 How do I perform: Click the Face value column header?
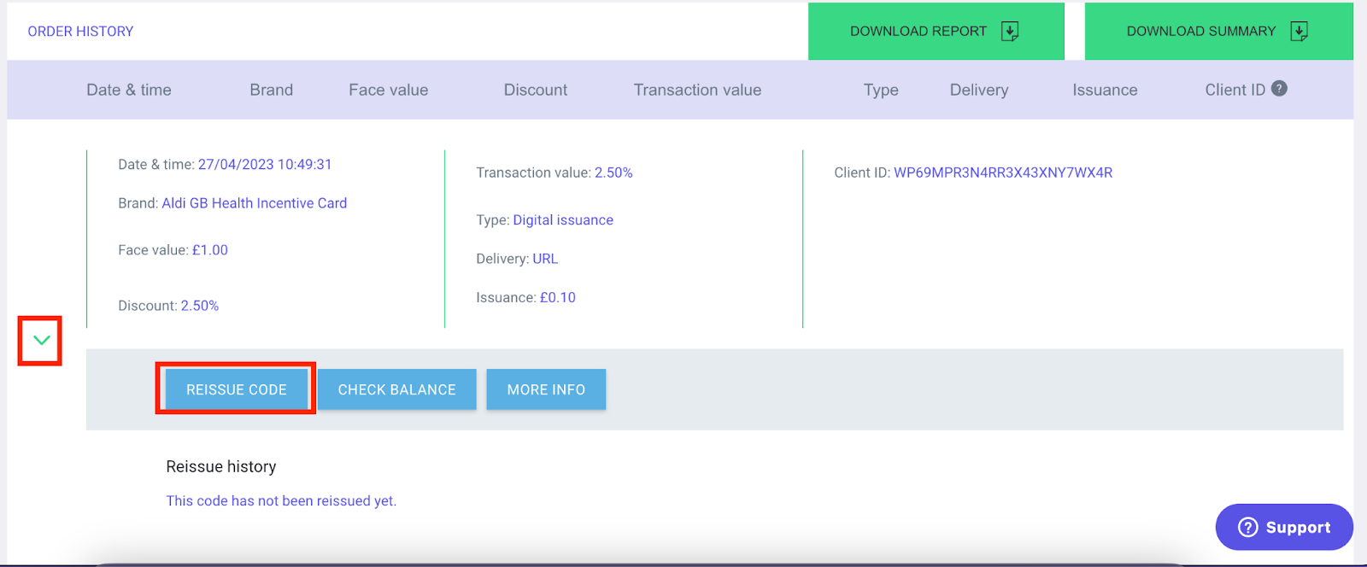tap(388, 90)
